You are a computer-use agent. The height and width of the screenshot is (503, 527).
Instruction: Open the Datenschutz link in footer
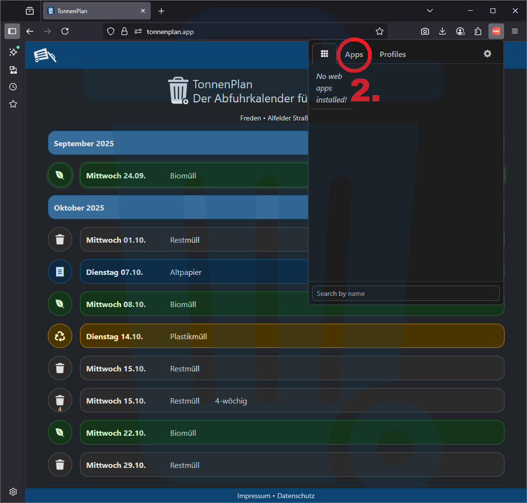tap(296, 496)
